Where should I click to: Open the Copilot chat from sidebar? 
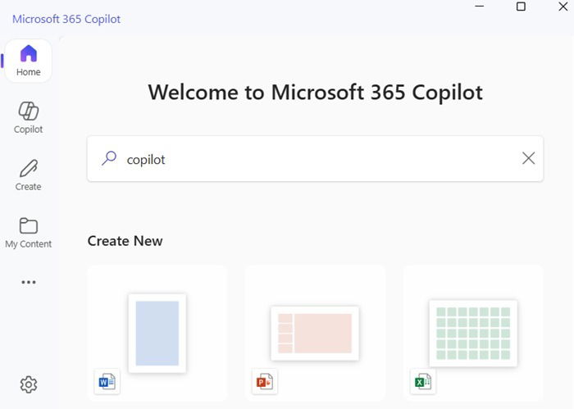[28, 118]
